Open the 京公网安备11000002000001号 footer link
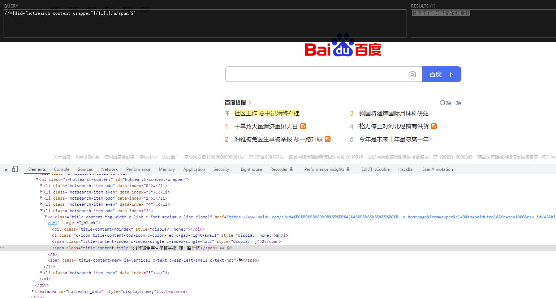The height and width of the screenshot is (298, 556). point(214,157)
